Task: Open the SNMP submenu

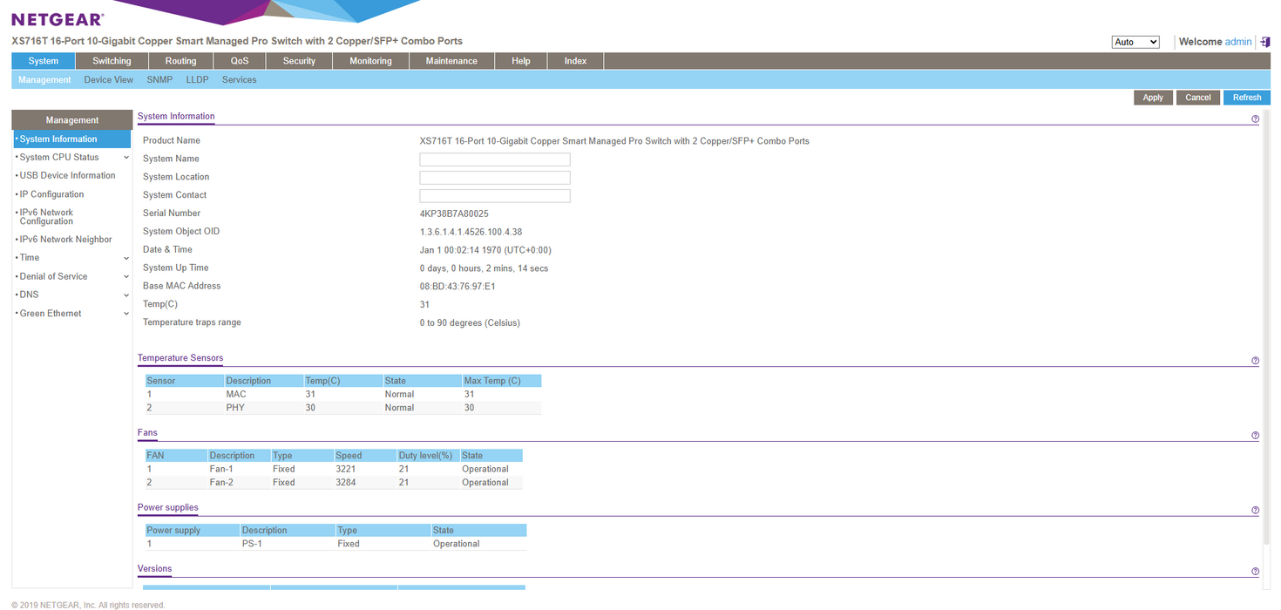Action: click(x=159, y=79)
